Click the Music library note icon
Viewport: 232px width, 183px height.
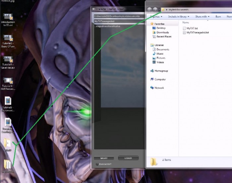[x=154, y=54]
